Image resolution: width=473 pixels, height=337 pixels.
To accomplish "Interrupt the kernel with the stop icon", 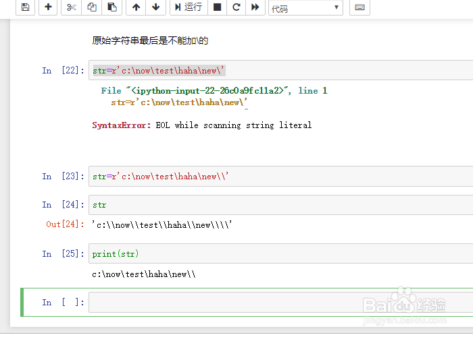I will 217,7.
